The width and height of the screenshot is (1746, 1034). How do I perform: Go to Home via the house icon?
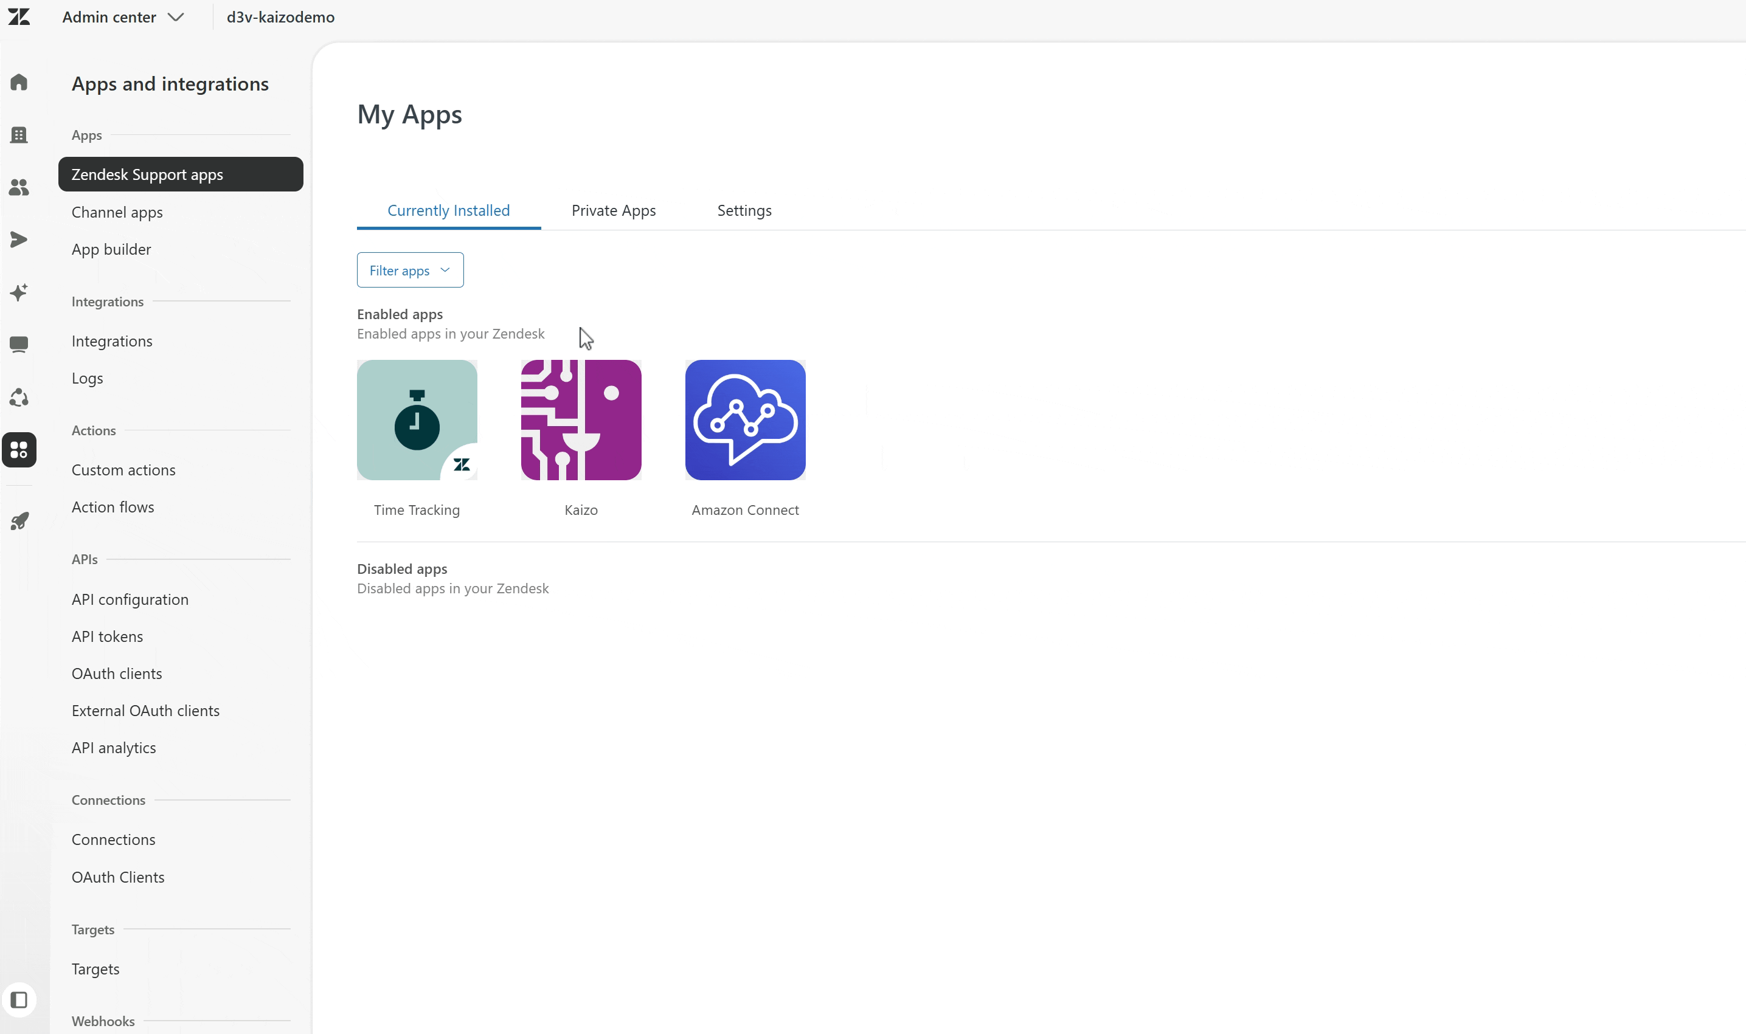(19, 82)
